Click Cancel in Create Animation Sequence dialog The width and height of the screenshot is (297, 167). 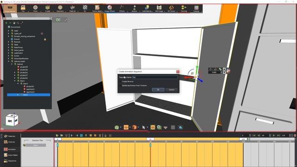(171, 90)
